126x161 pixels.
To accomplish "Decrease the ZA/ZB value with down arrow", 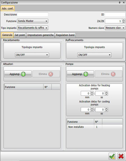I will [x=124, y=22].
